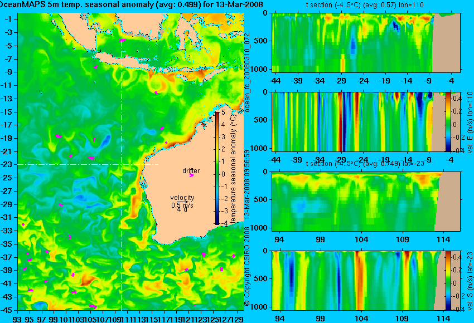The width and height of the screenshot is (474, 323).
Task: Open the t section lat=-23 temperature plot
Action: [x=366, y=202]
